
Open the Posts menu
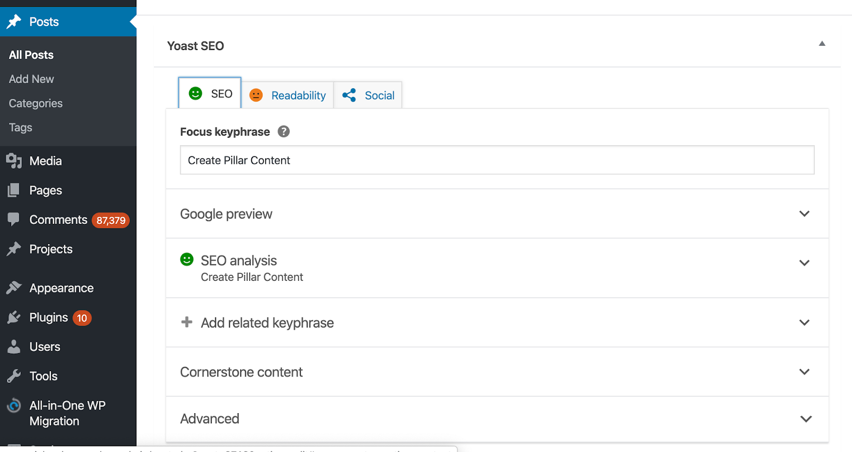(x=44, y=22)
